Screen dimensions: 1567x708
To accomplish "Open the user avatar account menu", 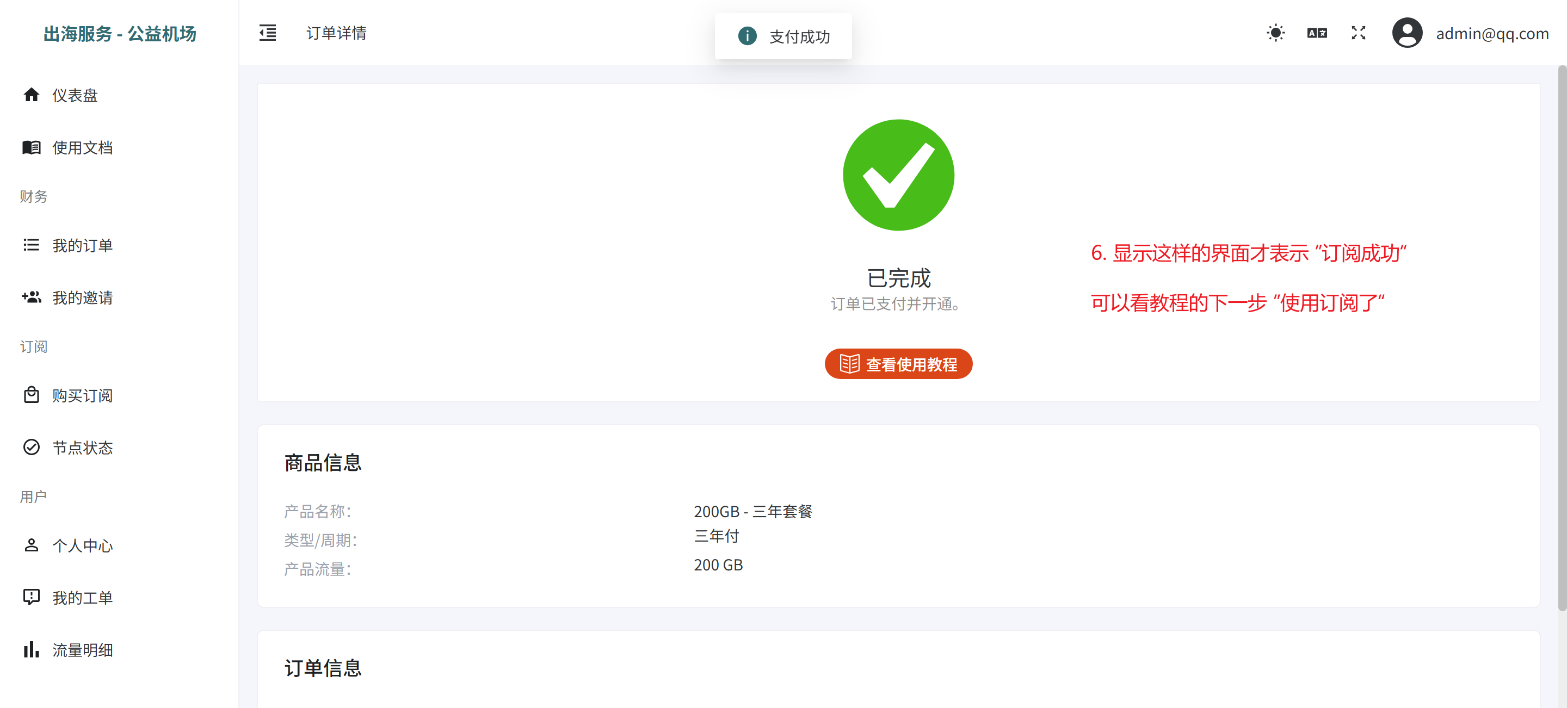I will [1407, 33].
